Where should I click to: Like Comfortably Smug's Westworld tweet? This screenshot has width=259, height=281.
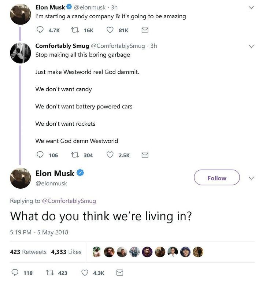click(x=111, y=155)
